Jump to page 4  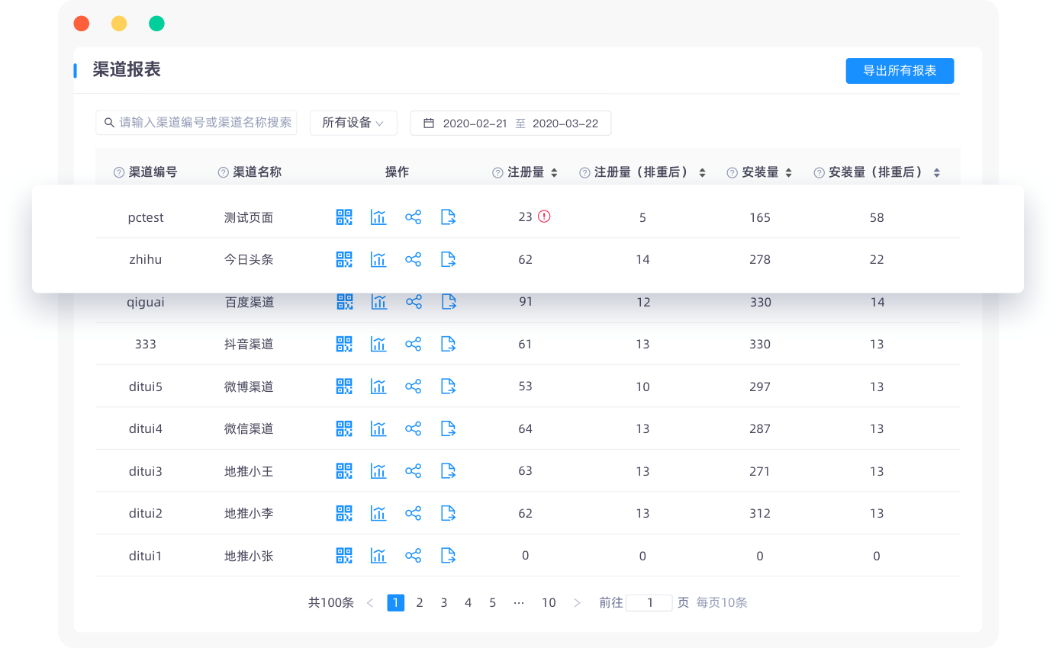(468, 603)
